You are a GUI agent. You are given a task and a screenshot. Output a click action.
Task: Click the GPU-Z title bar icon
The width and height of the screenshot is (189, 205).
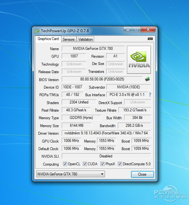pos(37,31)
